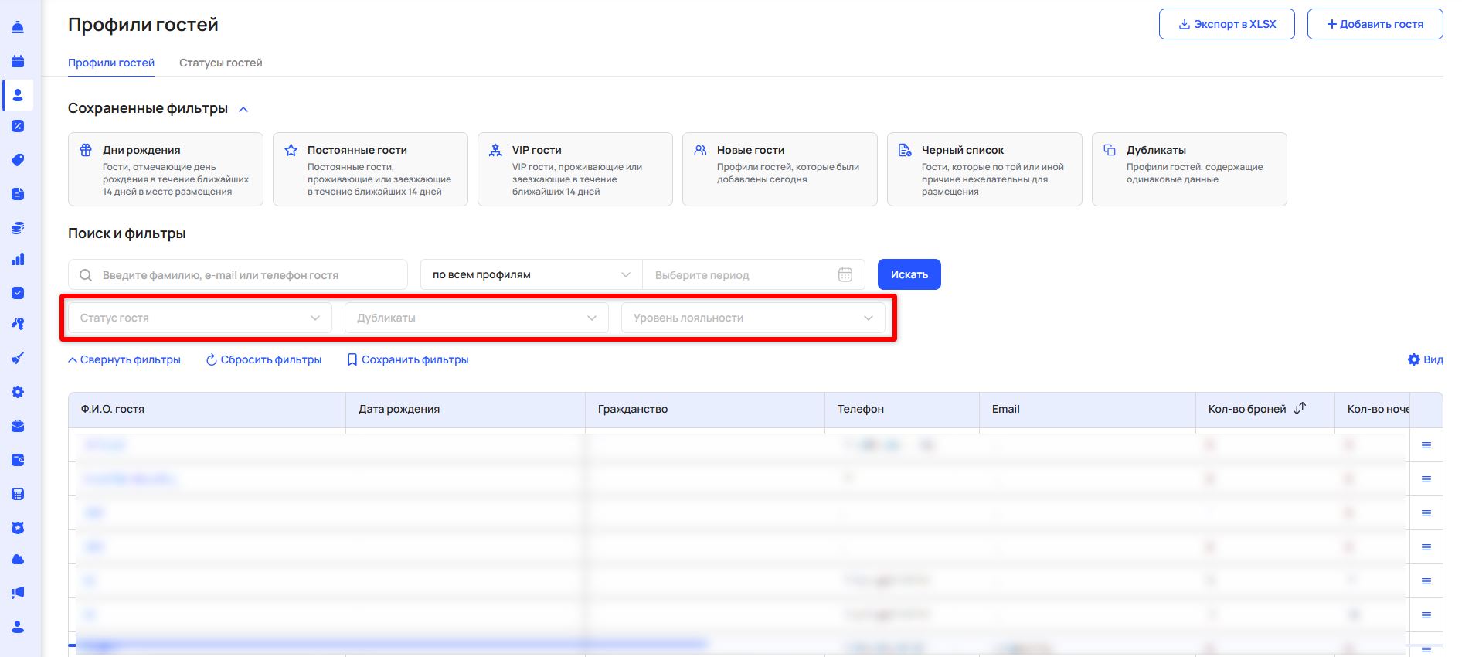1462x657 pixels.
Task: Click the price tag sidebar icon
Action: pos(18,160)
